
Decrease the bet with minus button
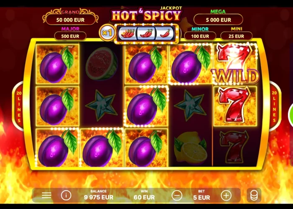pyautogui.click(x=177, y=196)
